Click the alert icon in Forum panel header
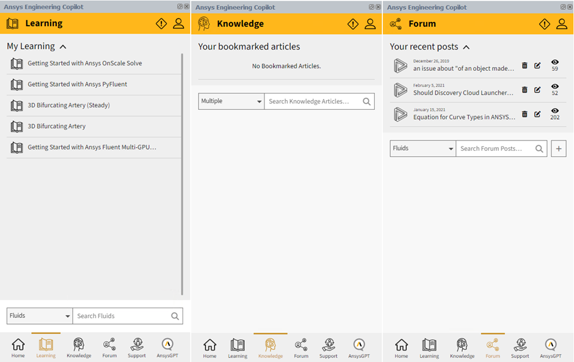The width and height of the screenshot is (574, 362). pyautogui.click(x=544, y=24)
